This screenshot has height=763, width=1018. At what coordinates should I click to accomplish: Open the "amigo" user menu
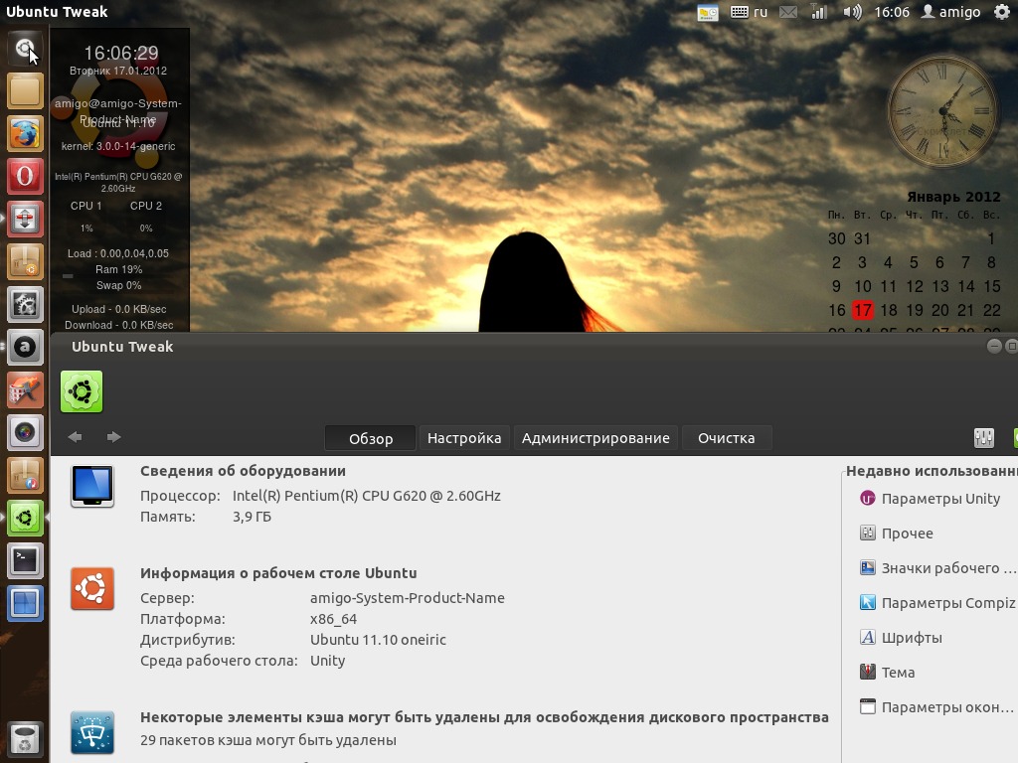[x=951, y=12]
